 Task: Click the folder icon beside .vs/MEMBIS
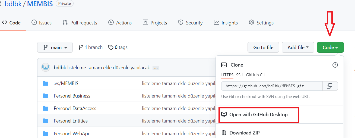46,83
